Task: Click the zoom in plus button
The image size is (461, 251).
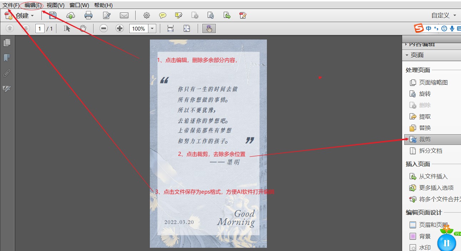Action: pos(120,28)
